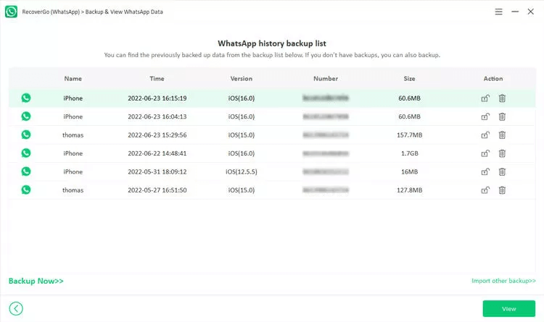Select the thomas backup from 2022-05-27
Viewport: 544px width, 322px height.
point(73,190)
